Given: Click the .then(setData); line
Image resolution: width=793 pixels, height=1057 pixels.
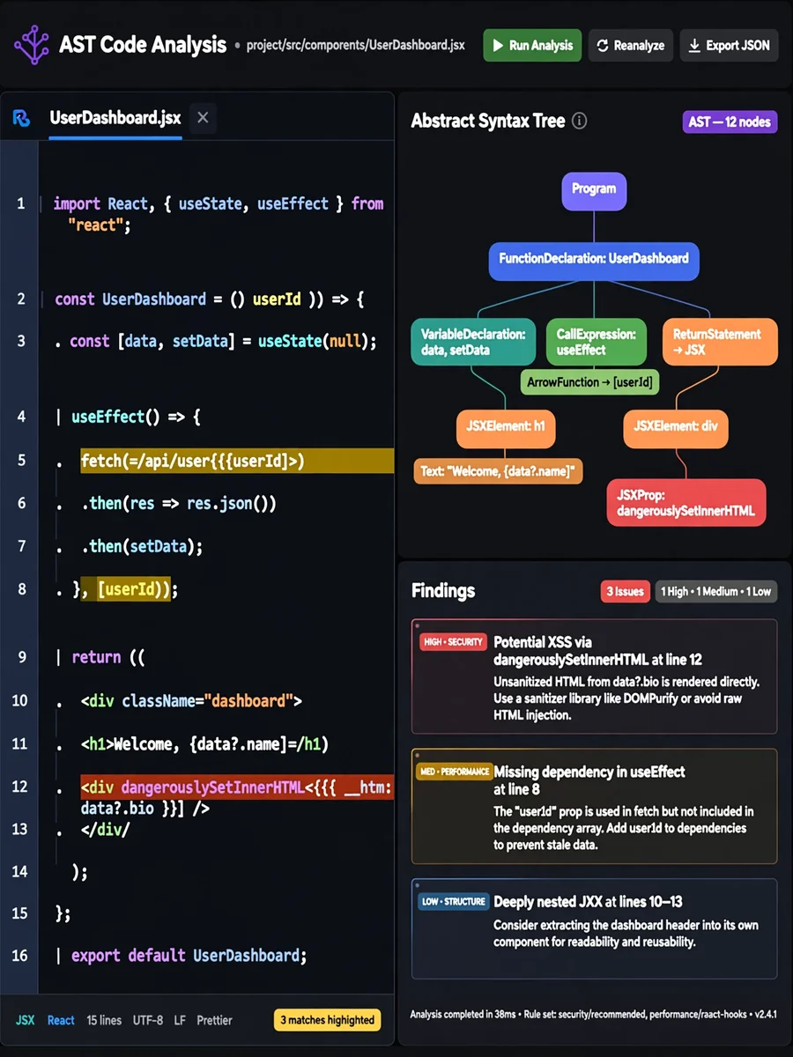Looking at the screenshot, I should [142, 547].
